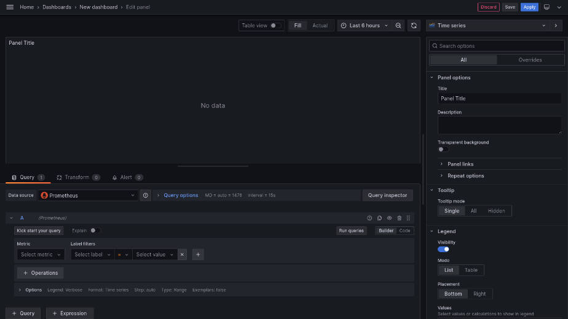This screenshot has height=319, width=568.
Task: Duplicate query A with the copy icon
Action: pyautogui.click(x=379, y=218)
